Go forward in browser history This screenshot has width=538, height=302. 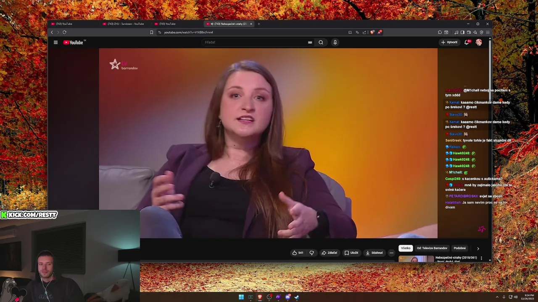coord(58,32)
